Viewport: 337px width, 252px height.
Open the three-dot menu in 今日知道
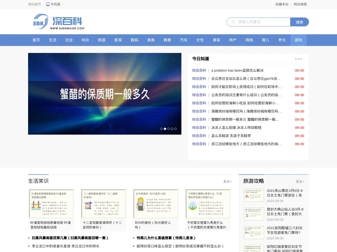click(298, 59)
